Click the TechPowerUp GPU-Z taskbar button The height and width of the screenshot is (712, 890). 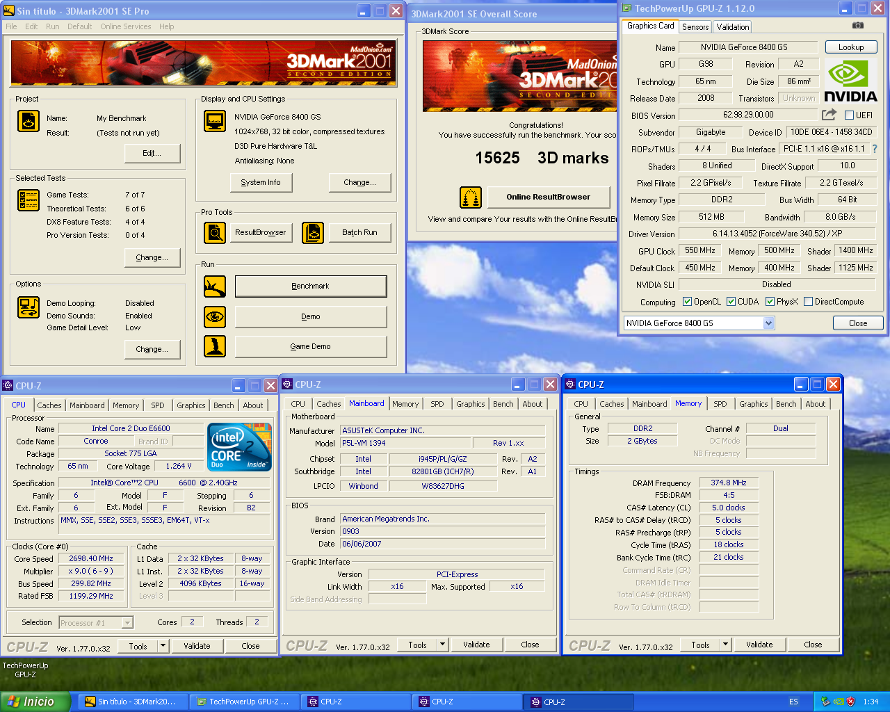244,702
